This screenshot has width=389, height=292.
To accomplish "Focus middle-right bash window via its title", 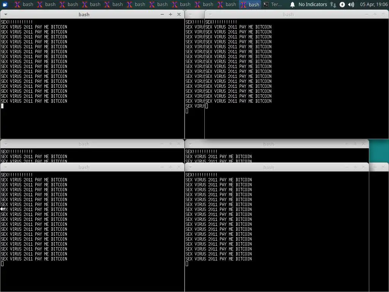I will 269,144.
